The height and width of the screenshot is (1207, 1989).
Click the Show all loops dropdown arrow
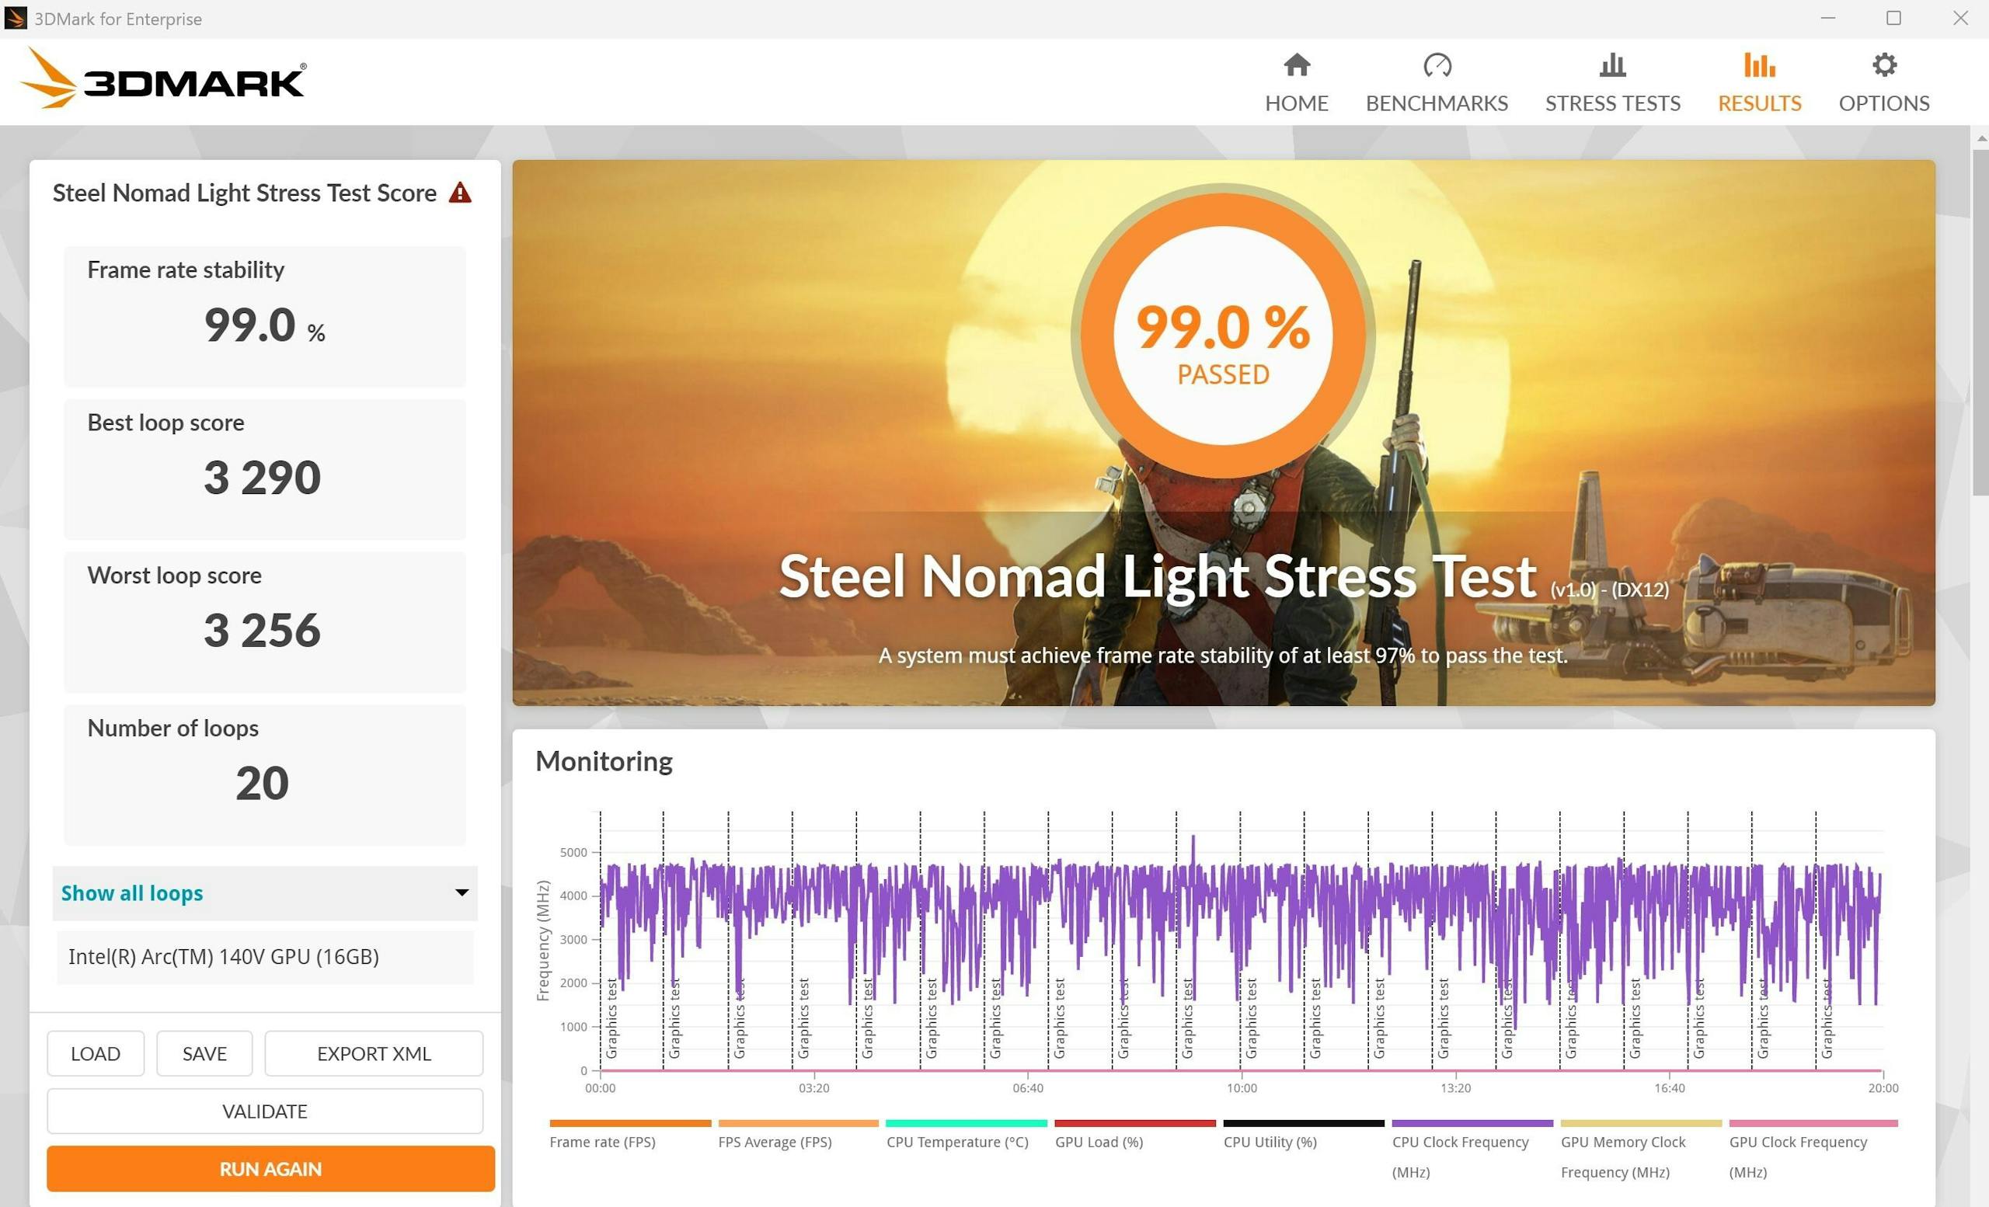[462, 892]
